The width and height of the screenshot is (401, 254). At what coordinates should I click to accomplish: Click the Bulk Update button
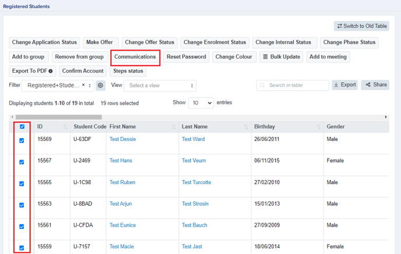click(x=282, y=57)
